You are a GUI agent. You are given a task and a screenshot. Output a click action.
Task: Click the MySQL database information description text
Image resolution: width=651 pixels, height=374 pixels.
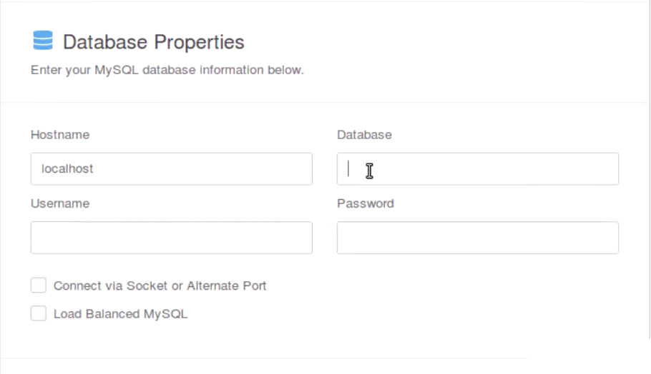167,71
